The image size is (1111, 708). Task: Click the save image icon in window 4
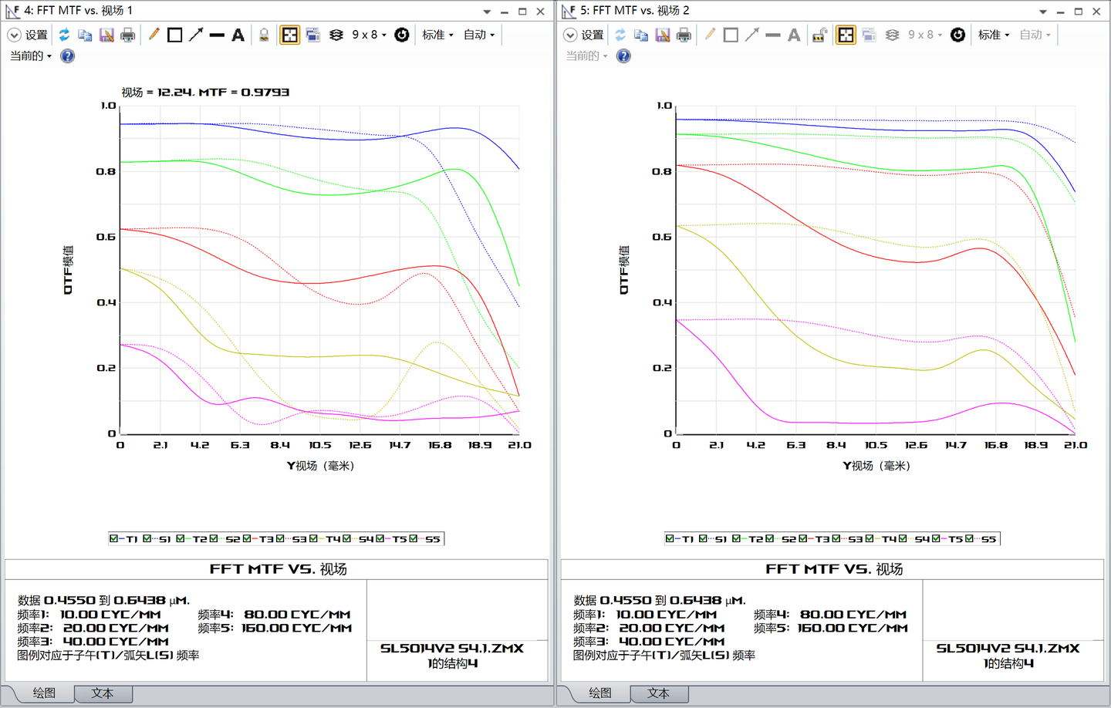coord(106,35)
